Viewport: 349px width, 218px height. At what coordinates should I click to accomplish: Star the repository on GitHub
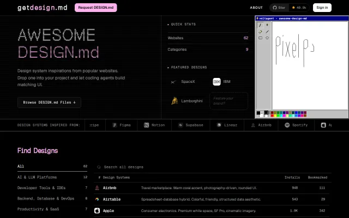pyautogui.click(x=279, y=8)
